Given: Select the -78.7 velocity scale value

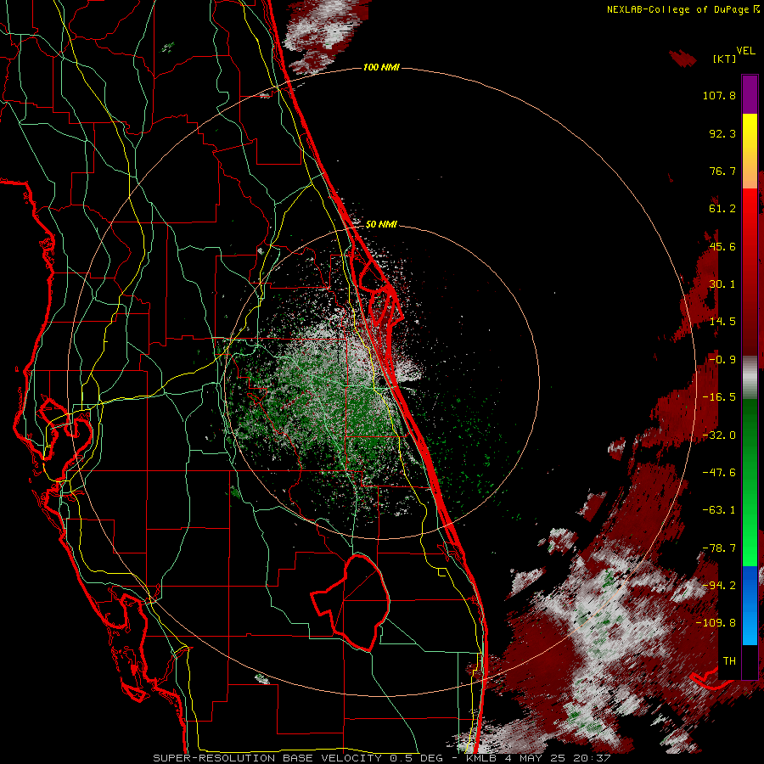Looking at the screenshot, I should [719, 548].
